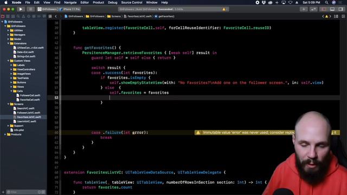Image resolution: width=347 pixels, height=195 pixels.
Task: Select iPhone 11 Pro run destination
Action: tap(70, 9)
